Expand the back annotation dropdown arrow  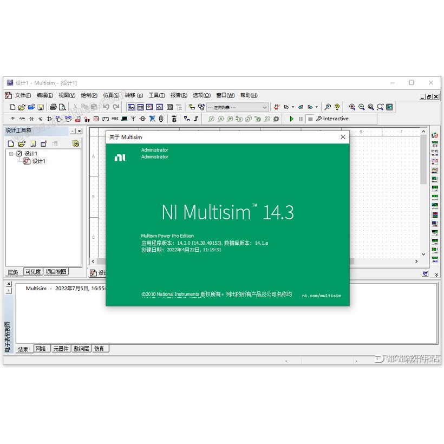pos(293,107)
